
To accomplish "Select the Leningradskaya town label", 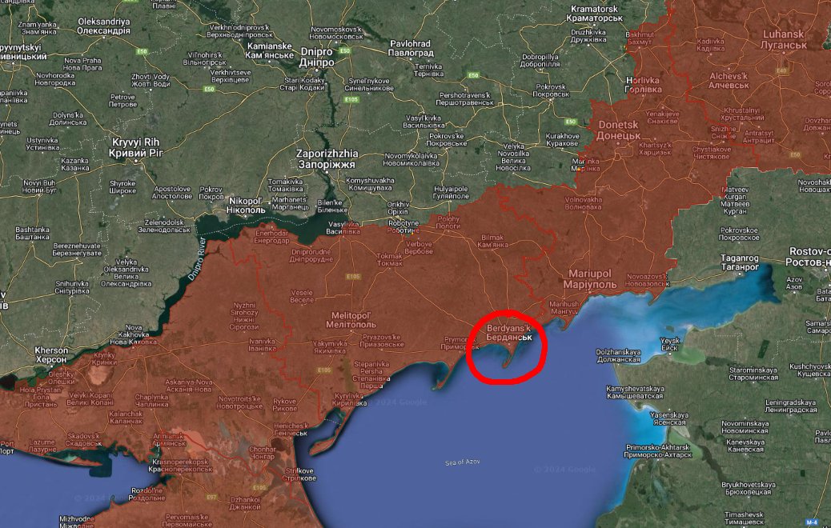I will pos(790,406).
